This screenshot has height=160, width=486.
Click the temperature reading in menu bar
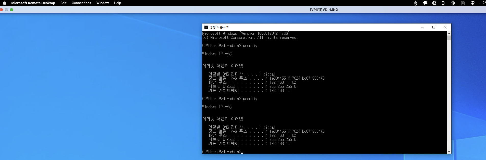click(483, 3)
